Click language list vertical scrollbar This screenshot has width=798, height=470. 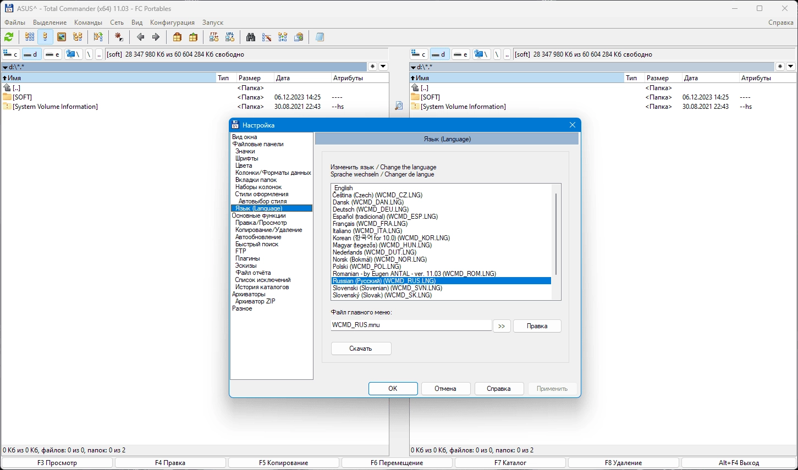(x=556, y=234)
